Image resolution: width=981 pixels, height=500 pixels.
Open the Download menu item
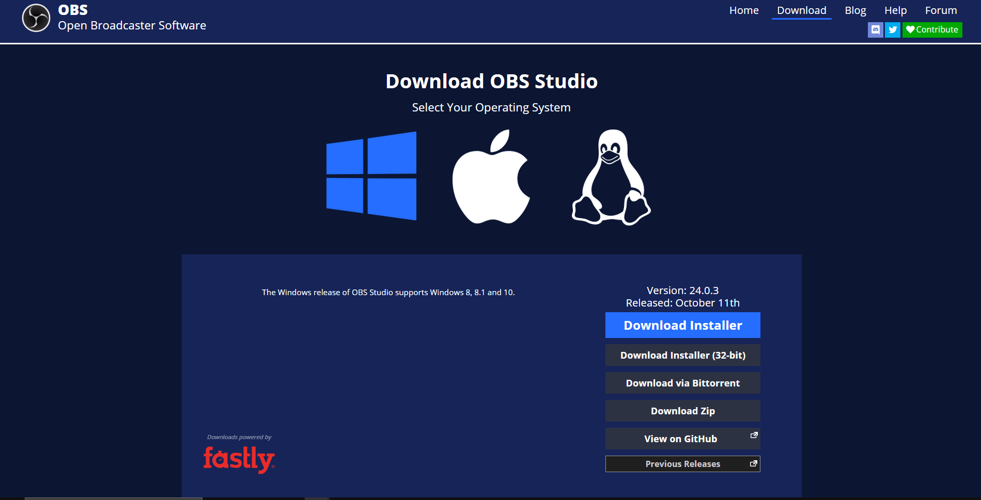(802, 10)
